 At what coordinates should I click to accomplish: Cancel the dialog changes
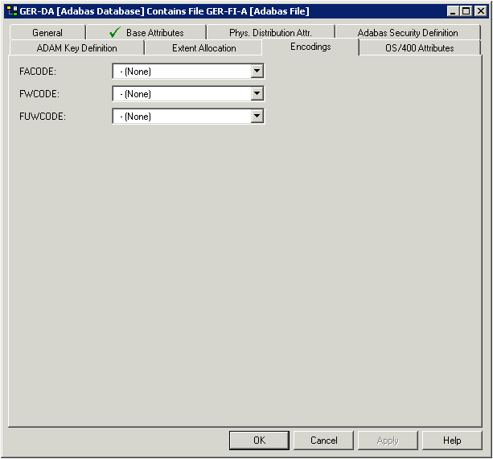pyautogui.click(x=323, y=441)
